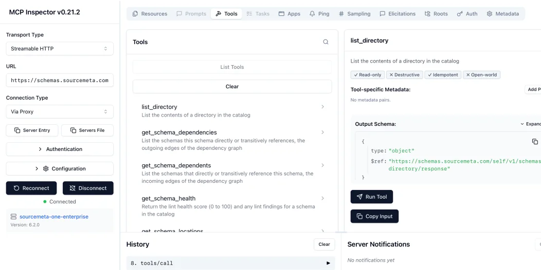Open the Roots tab

click(436, 14)
